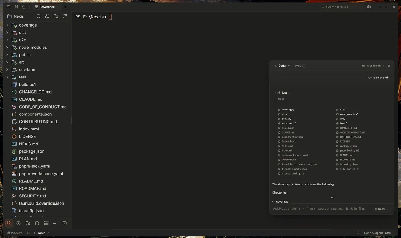The height and width of the screenshot is (238, 401).
Task: Expand the node_modules folder
Action: coord(7,47)
